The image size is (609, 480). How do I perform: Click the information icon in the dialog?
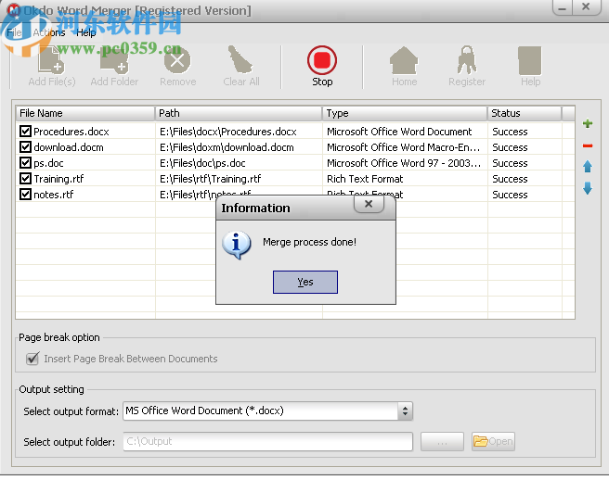(x=236, y=245)
